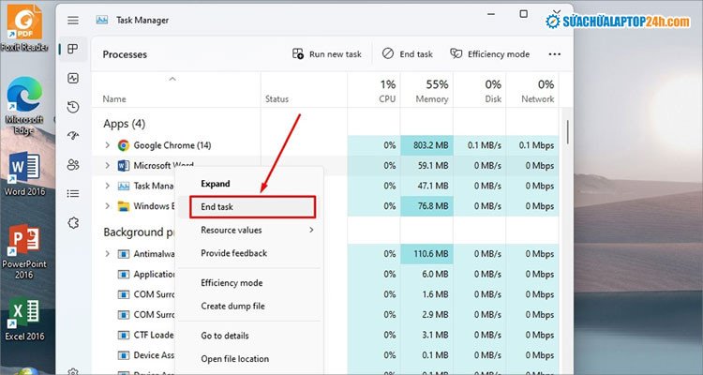Screen dimensions: 703x375
Task: Click the CTF Loader process icon
Action: tap(124, 335)
